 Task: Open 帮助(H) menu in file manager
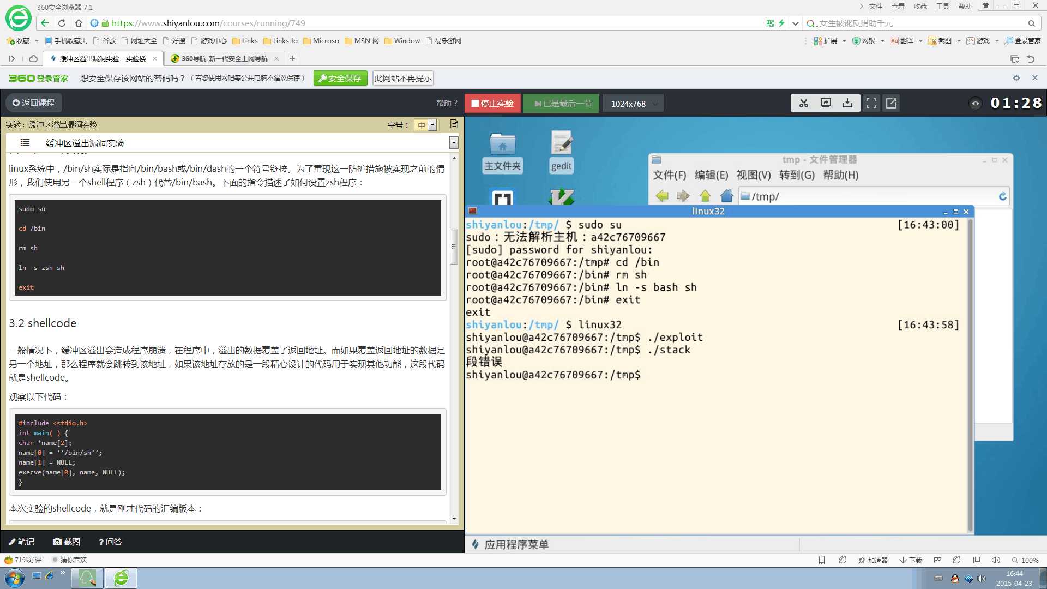coord(841,175)
